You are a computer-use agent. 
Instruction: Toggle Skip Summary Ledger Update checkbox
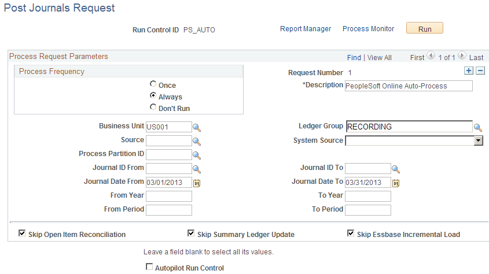click(x=191, y=233)
